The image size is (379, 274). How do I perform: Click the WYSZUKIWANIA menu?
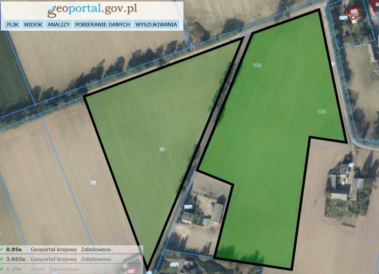tap(156, 24)
